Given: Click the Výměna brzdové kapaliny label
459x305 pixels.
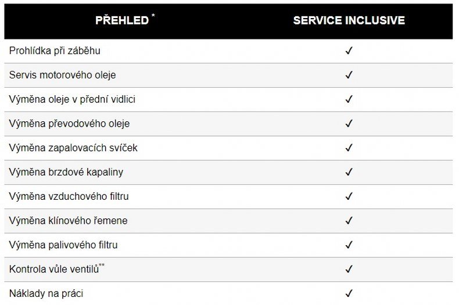Looking at the screenshot, I should coord(66,173).
